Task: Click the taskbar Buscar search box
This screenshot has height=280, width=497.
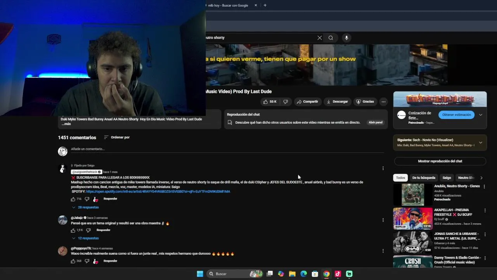Action: 235,274
